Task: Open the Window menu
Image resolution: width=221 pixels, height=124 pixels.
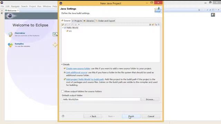Action: tap(47, 6)
